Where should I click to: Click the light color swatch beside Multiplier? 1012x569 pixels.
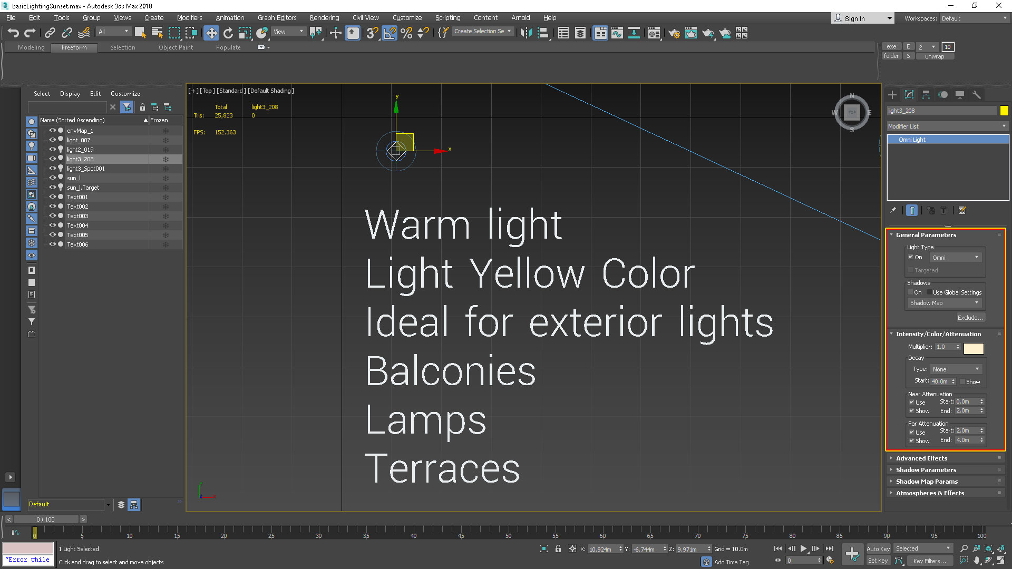[974, 348]
